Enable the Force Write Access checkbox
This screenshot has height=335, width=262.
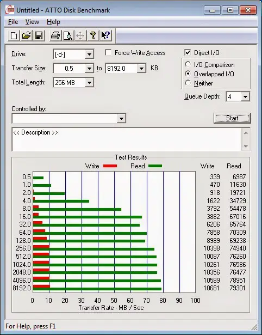coord(108,52)
